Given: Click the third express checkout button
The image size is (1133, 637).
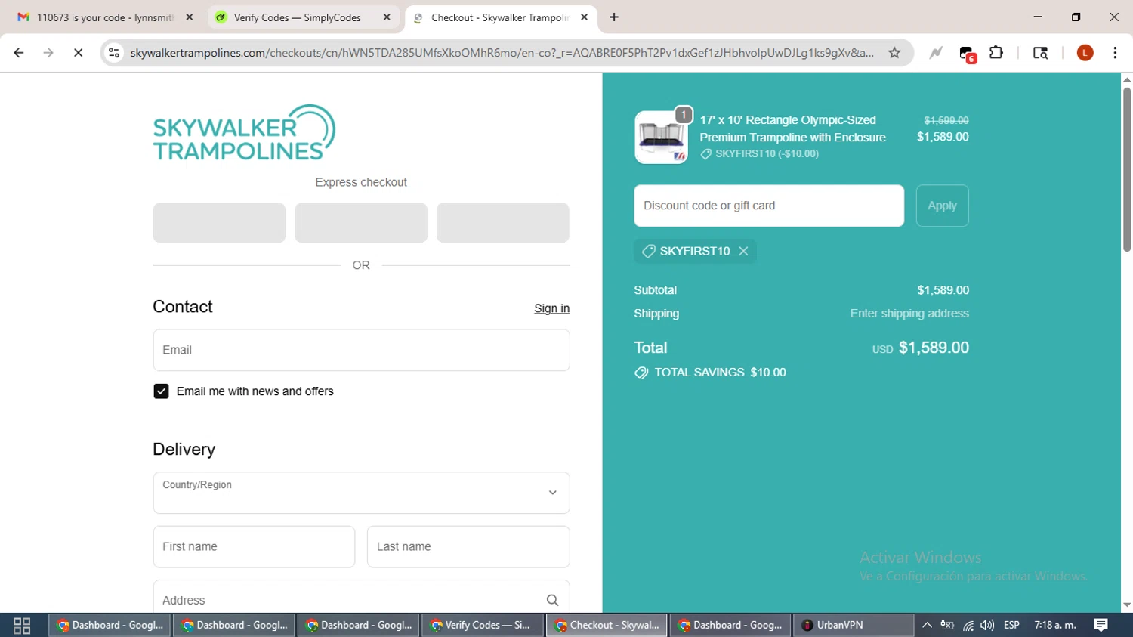Looking at the screenshot, I should 503,222.
